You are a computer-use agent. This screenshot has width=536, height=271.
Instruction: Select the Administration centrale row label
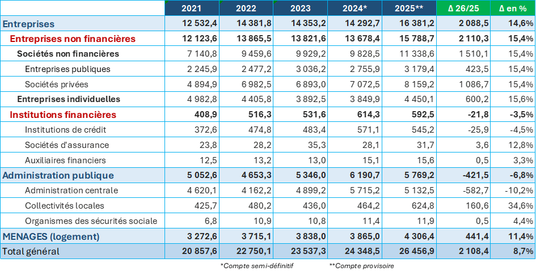(x=71, y=190)
